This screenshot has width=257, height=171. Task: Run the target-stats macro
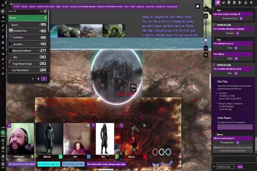click(149, 7)
